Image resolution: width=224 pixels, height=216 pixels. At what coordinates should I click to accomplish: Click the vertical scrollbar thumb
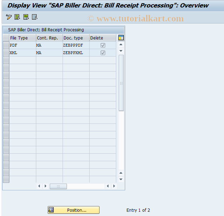[121, 83]
